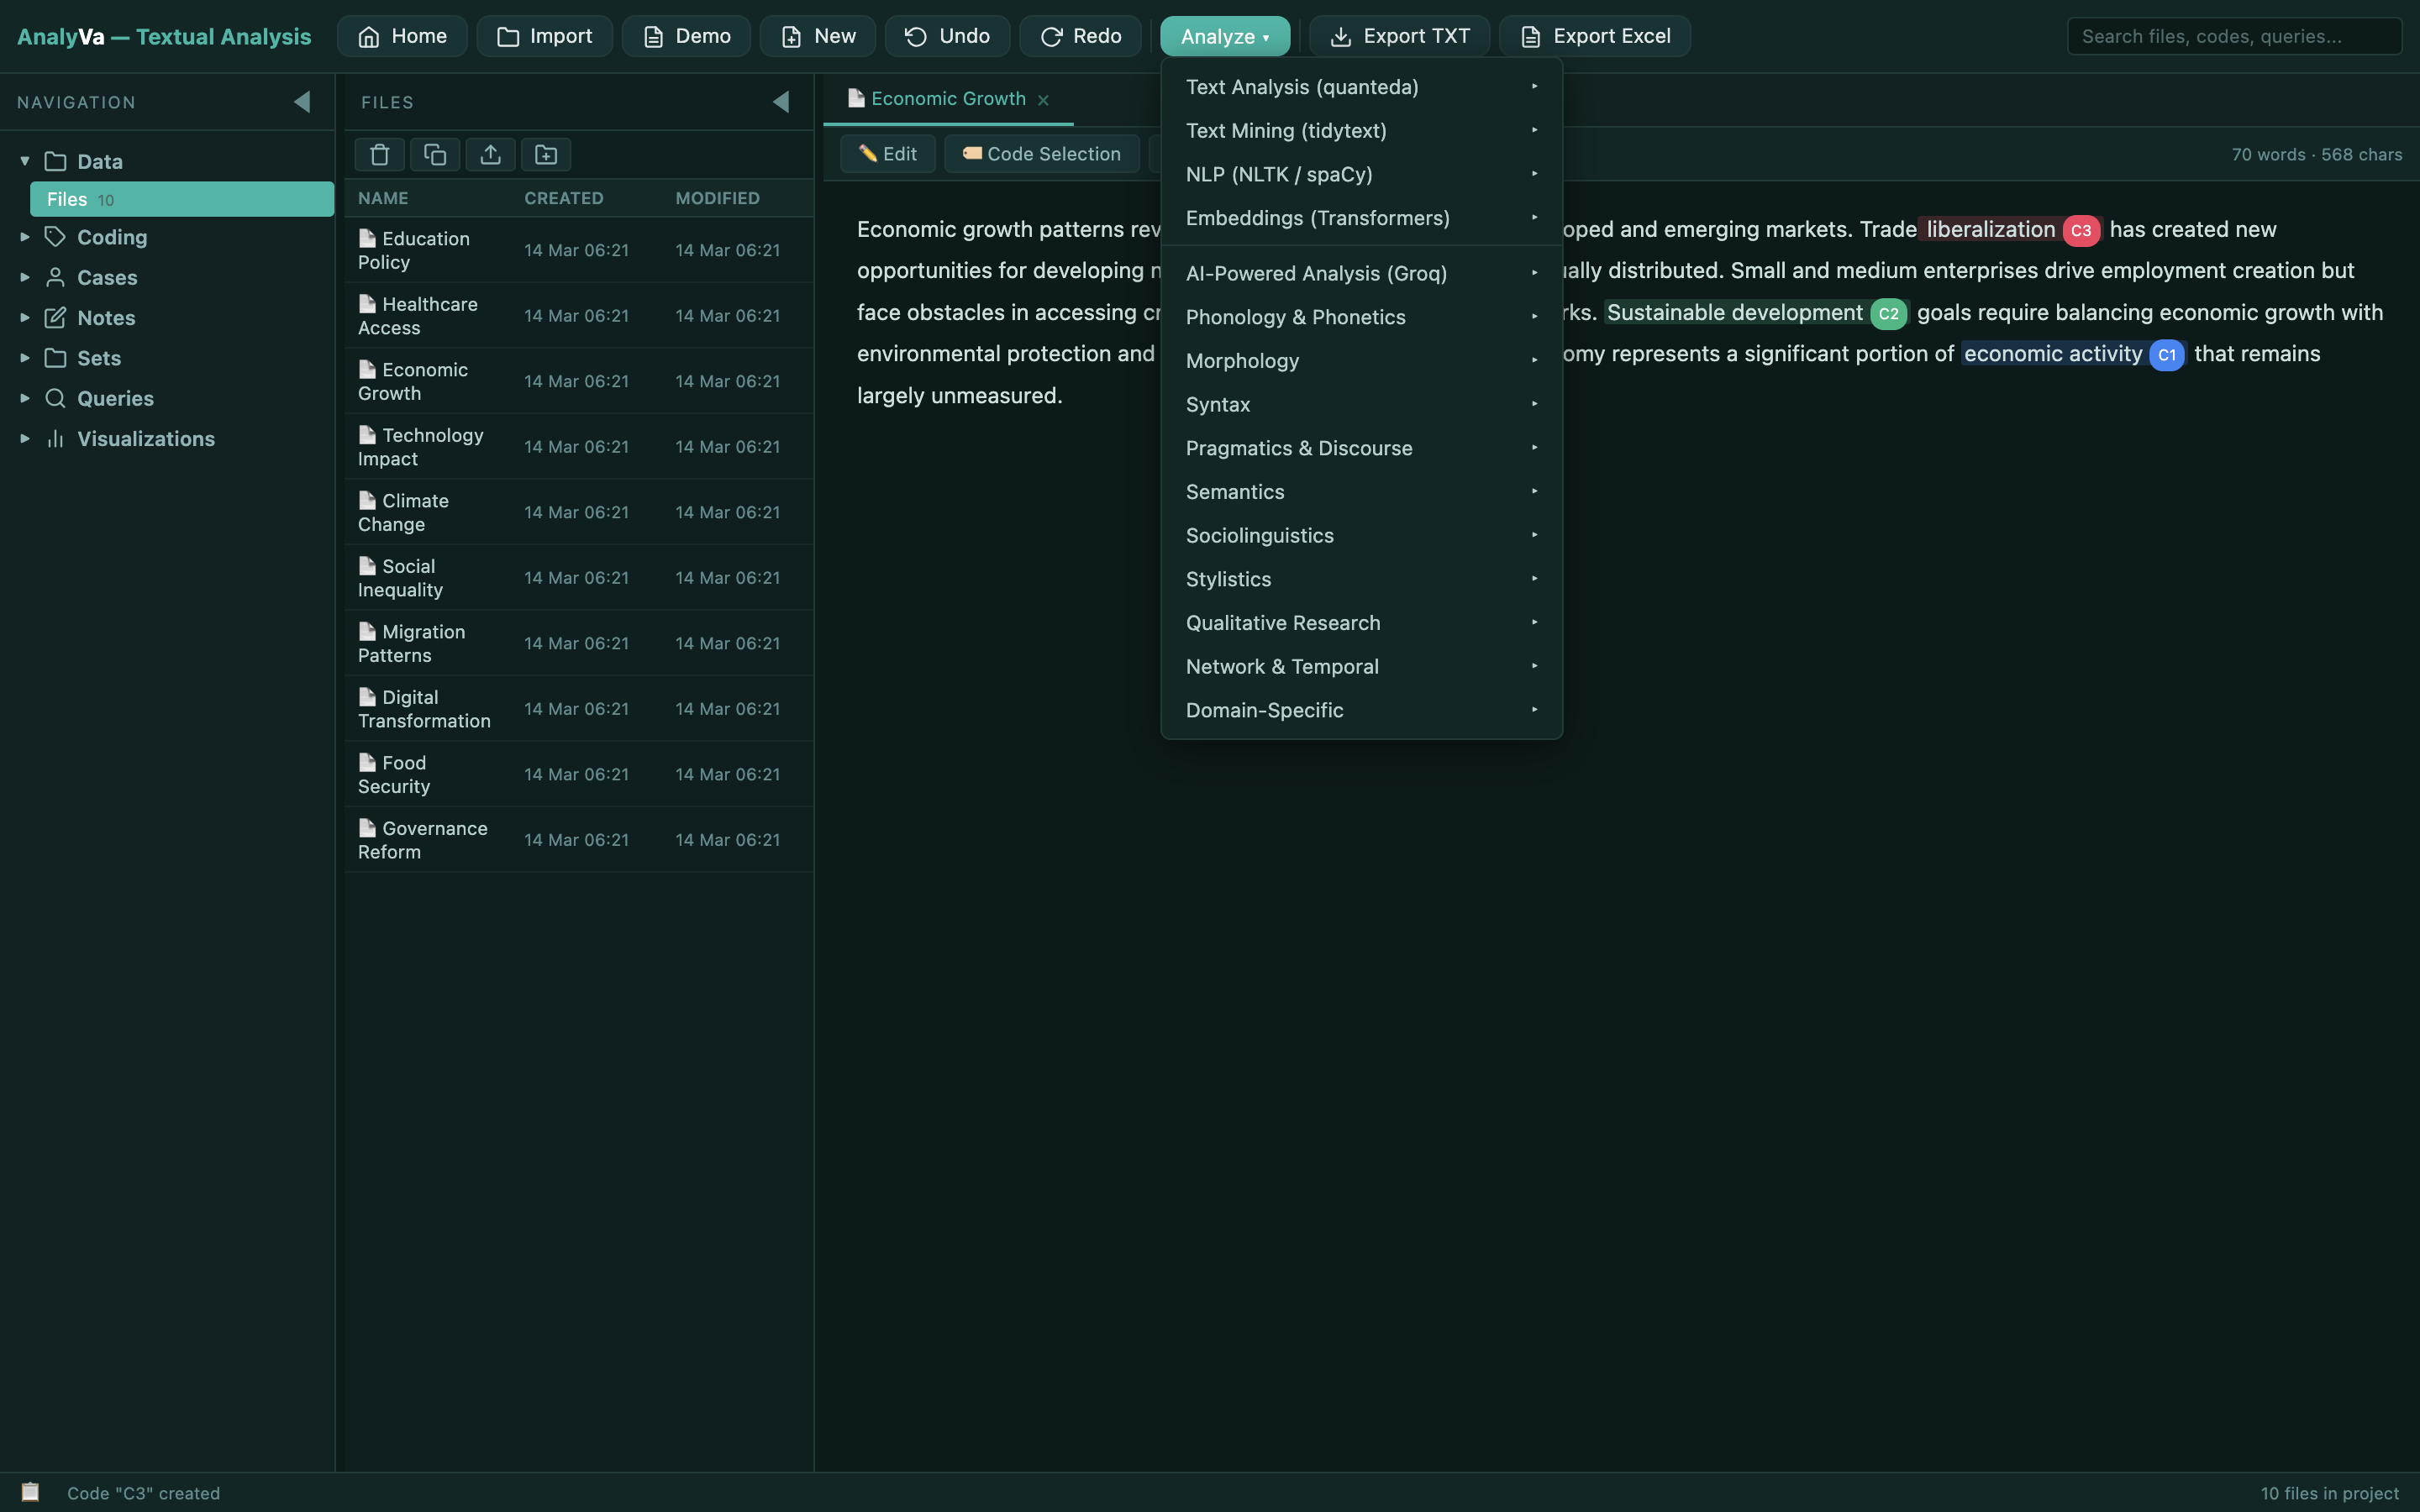The height and width of the screenshot is (1512, 2420).
Task: Click the status bar clipboard icon
Action: [31, 1492]
